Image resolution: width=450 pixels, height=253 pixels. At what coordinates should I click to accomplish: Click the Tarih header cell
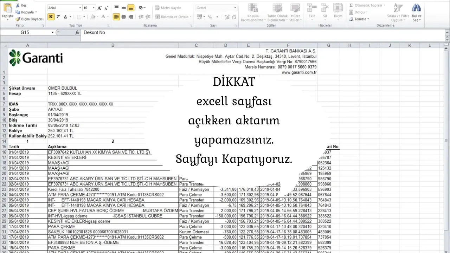(x=27, y=147)
